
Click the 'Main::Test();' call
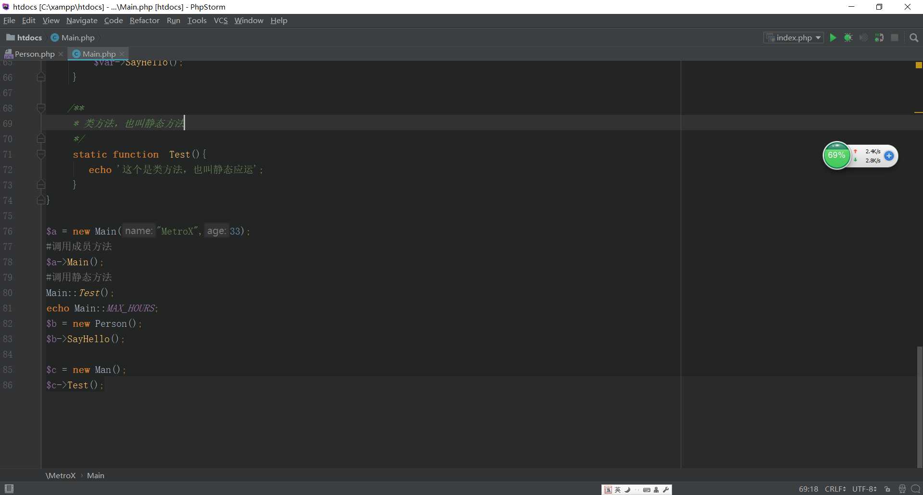tap(80, 293)
